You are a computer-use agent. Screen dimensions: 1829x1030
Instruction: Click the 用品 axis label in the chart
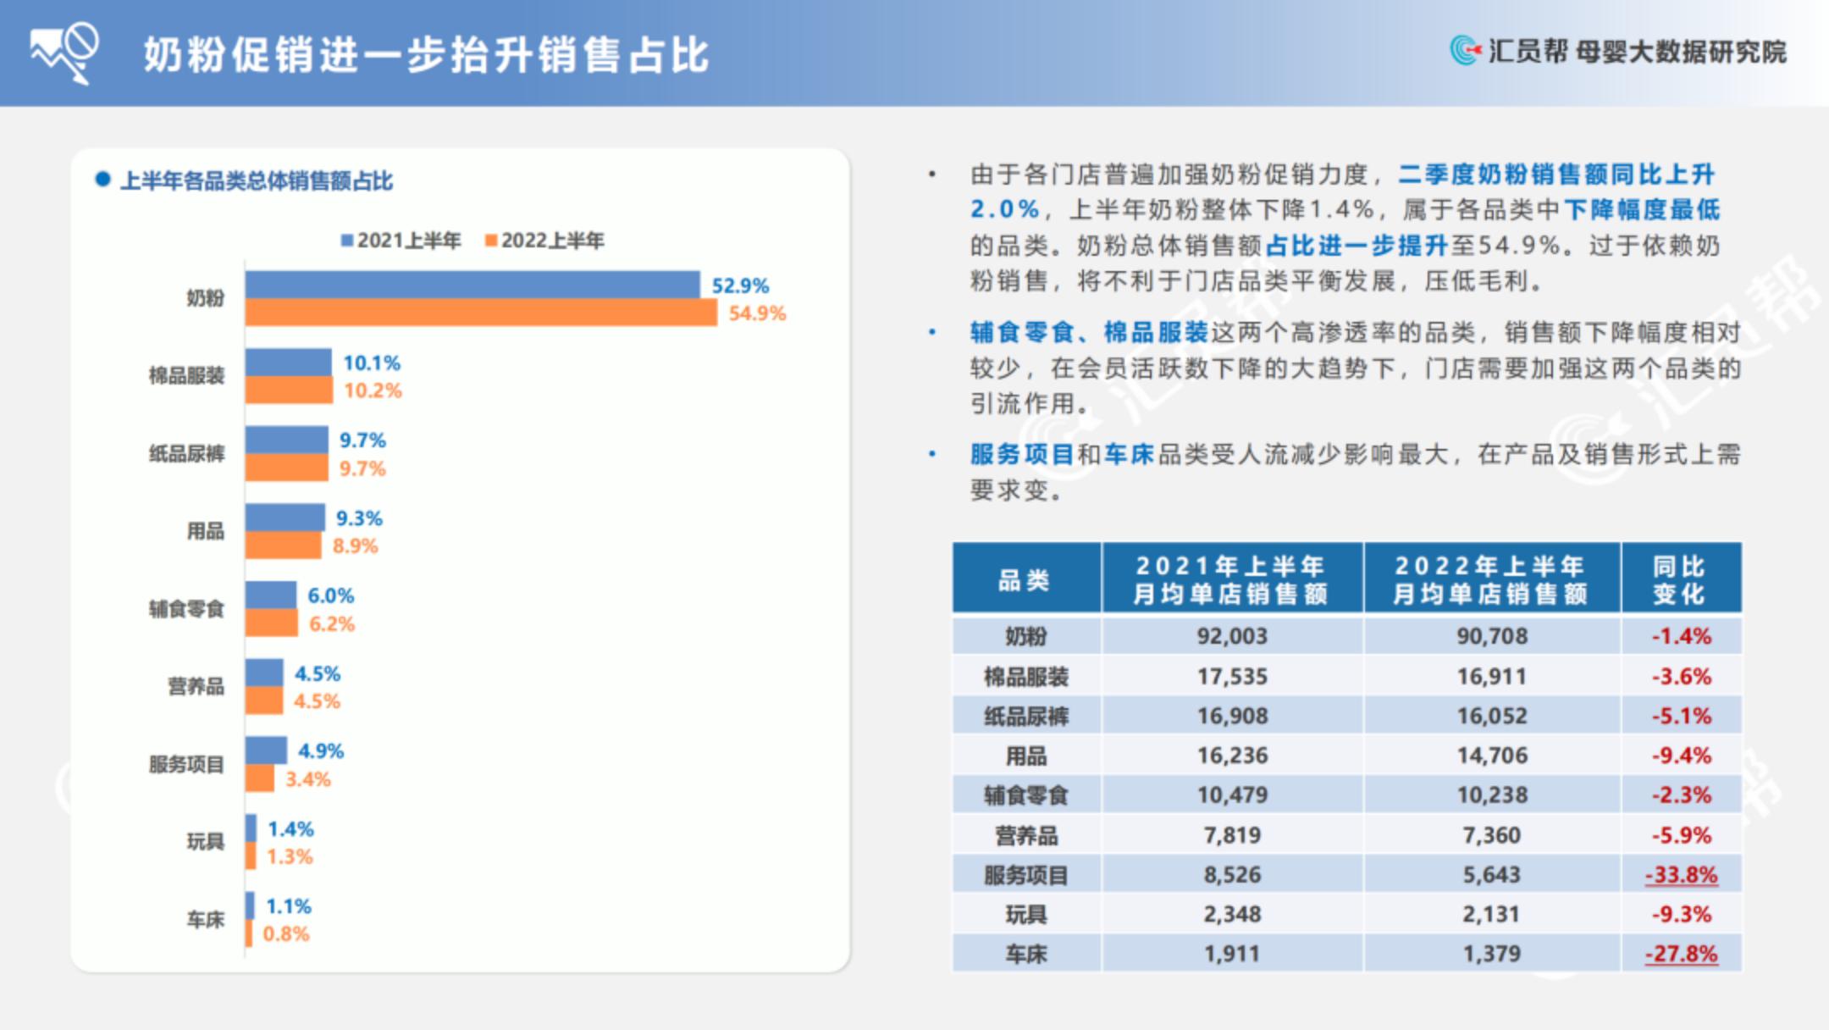pyautogui.click(x=206, y=531)
